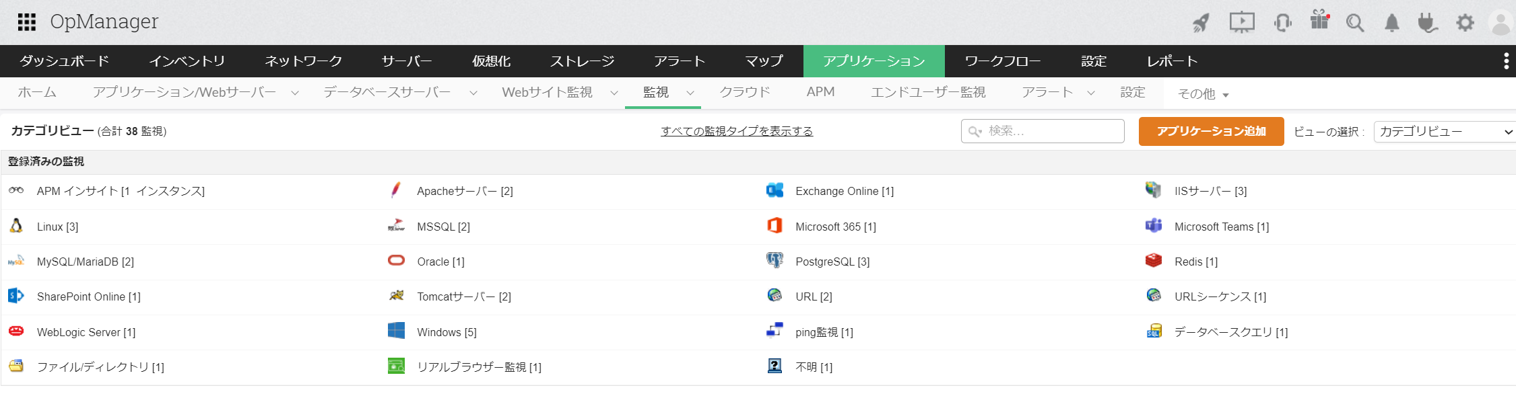Switch to the クラウド subtab

(744, 92)
